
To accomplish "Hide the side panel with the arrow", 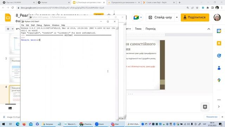I will click(219, 107).
